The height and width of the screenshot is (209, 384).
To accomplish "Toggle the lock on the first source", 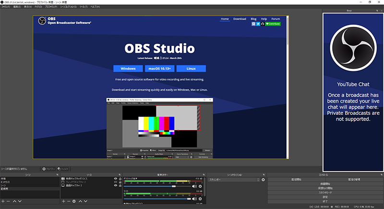I will 120,178.
